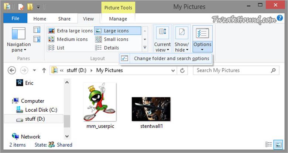Open the recent locations dropdown
This screenshot has width=288, height=153.
(x=34, y=70)
